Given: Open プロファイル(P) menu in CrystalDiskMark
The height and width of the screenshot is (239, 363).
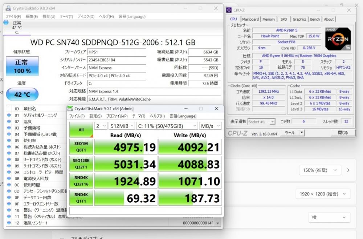Looking at the screenshot, I should (x=117, y=116).
